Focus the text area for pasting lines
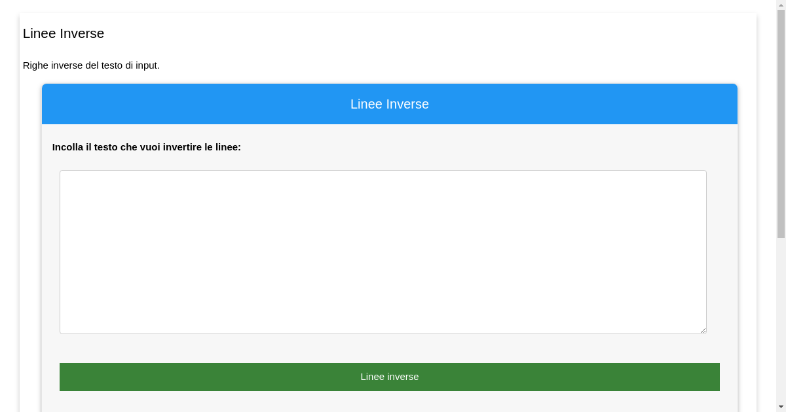The image size is (786, 412). (x=383, y=252)
